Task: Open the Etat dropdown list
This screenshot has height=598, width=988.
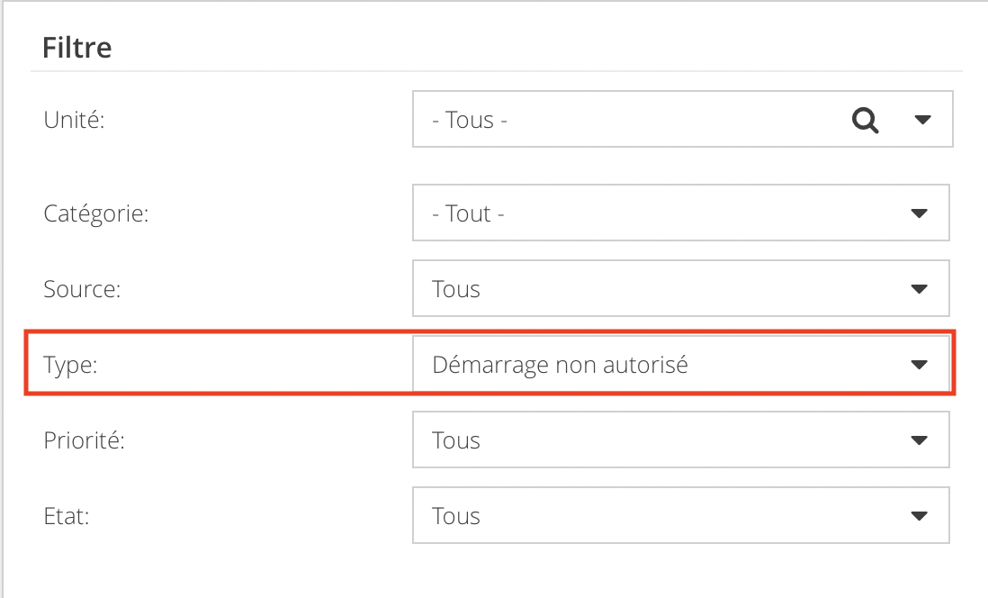Action: point(680,515)
